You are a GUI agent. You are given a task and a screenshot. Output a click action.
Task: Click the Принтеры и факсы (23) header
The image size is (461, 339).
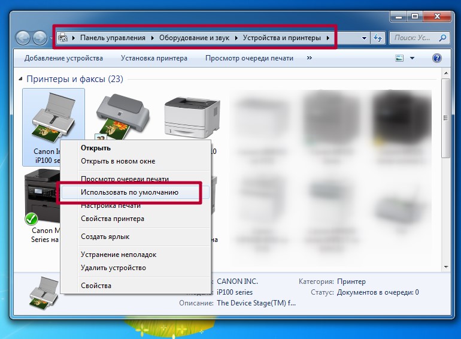click(75, 79)
